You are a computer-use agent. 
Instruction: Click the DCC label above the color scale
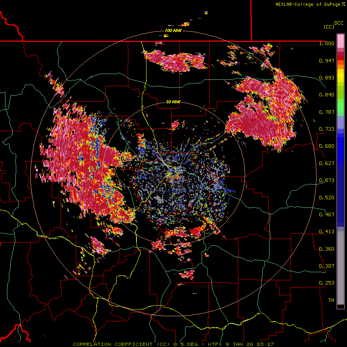339,23
